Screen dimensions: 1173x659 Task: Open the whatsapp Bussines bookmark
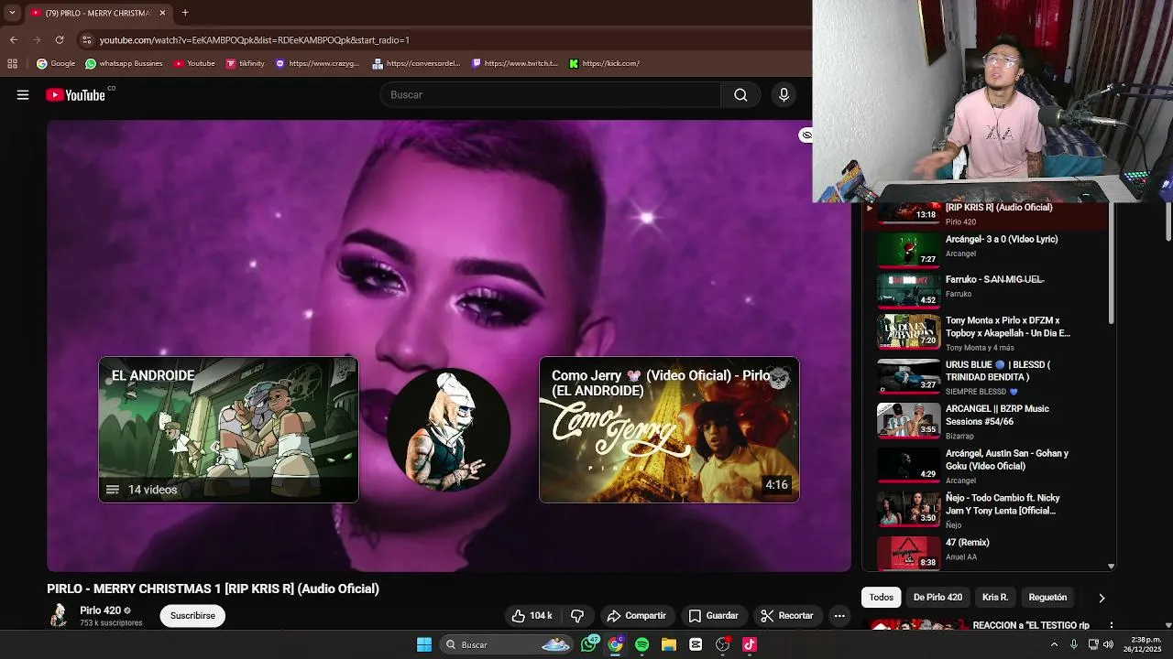[x=124, y=63]
